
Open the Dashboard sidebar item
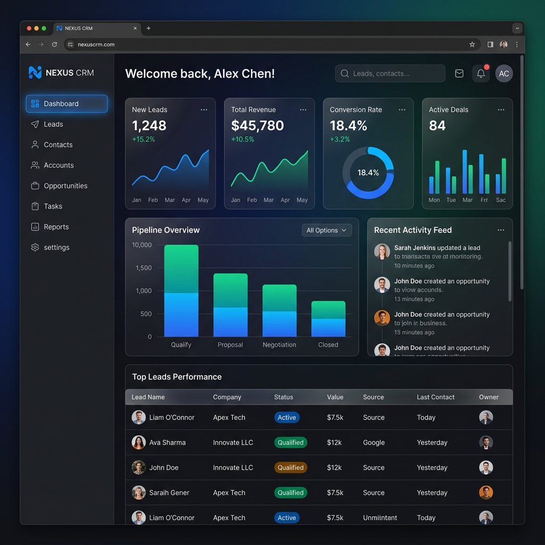click(x=67, y=104)
